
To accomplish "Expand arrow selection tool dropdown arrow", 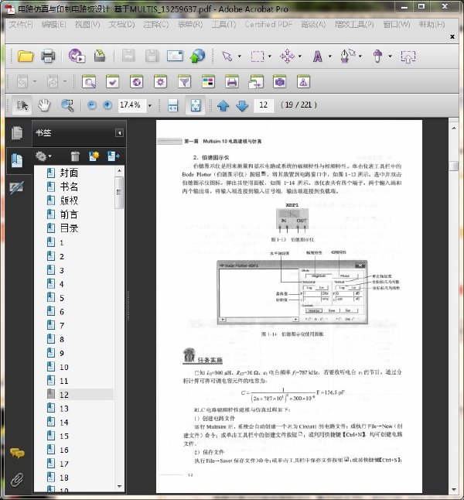I will [x=240, y=57].
